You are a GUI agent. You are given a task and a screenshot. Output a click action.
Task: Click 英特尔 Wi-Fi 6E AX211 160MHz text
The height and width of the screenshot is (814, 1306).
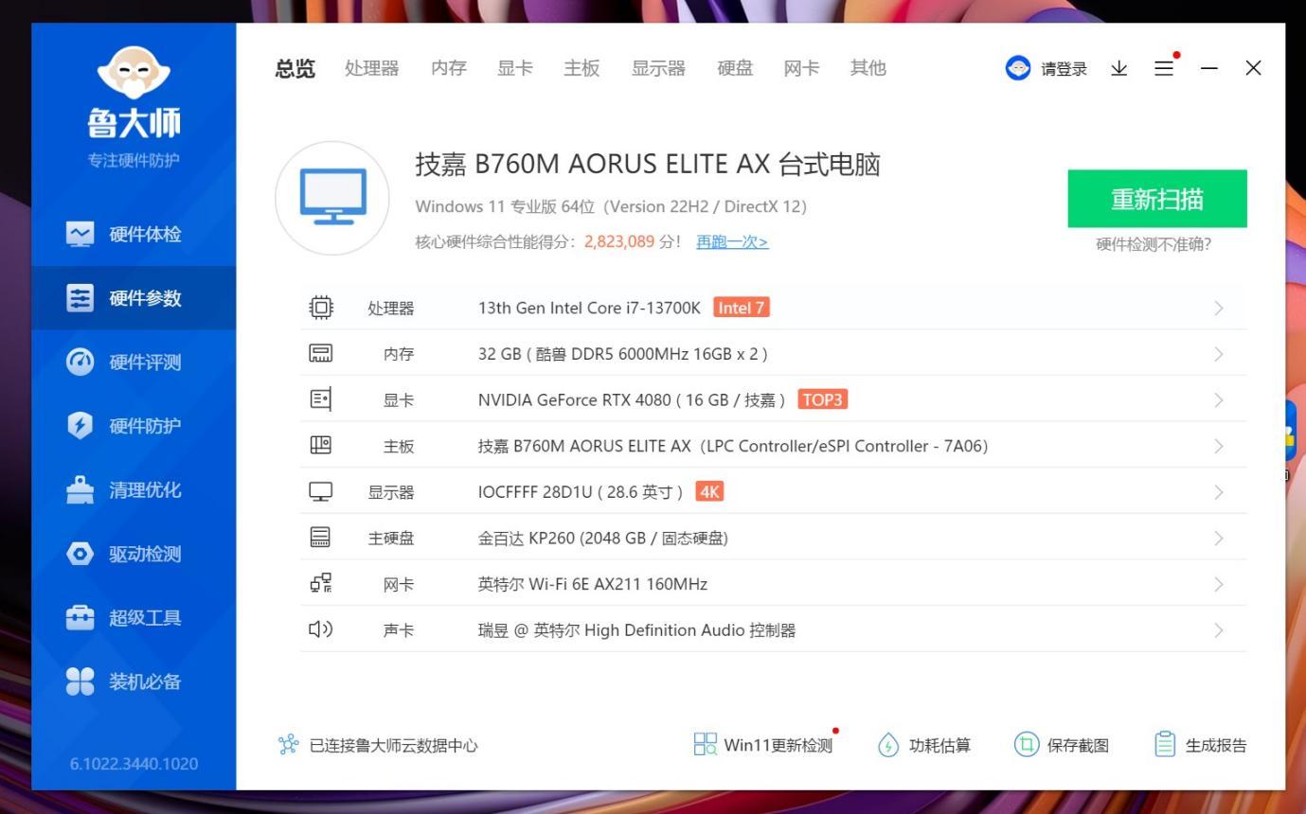click(x=593, y=584)
